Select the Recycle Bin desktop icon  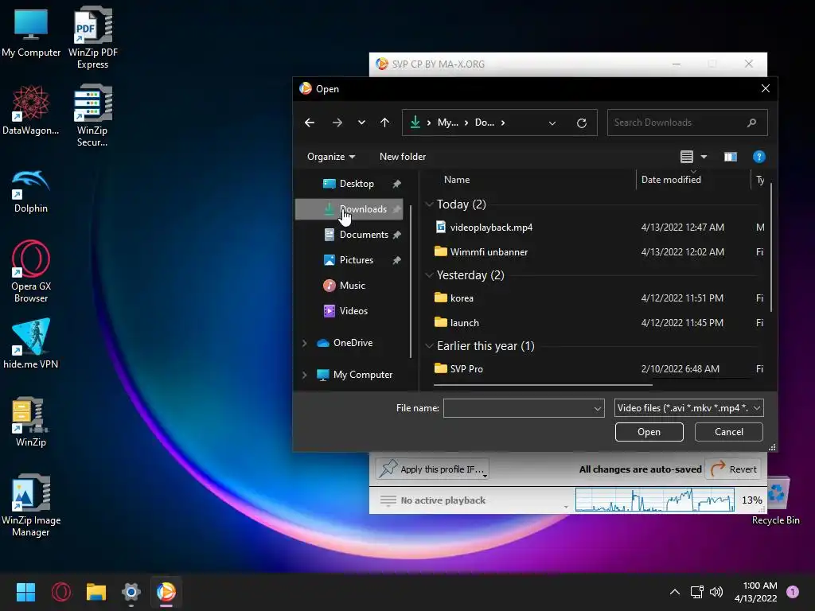pos(775,501)
